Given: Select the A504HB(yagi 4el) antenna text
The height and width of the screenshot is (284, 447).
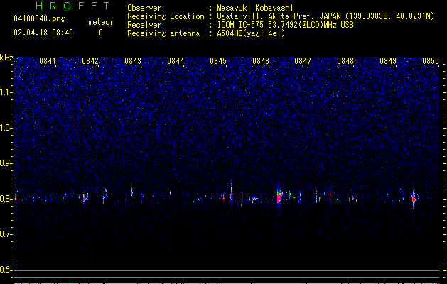Looking at the screenshot, I should 251,33.
